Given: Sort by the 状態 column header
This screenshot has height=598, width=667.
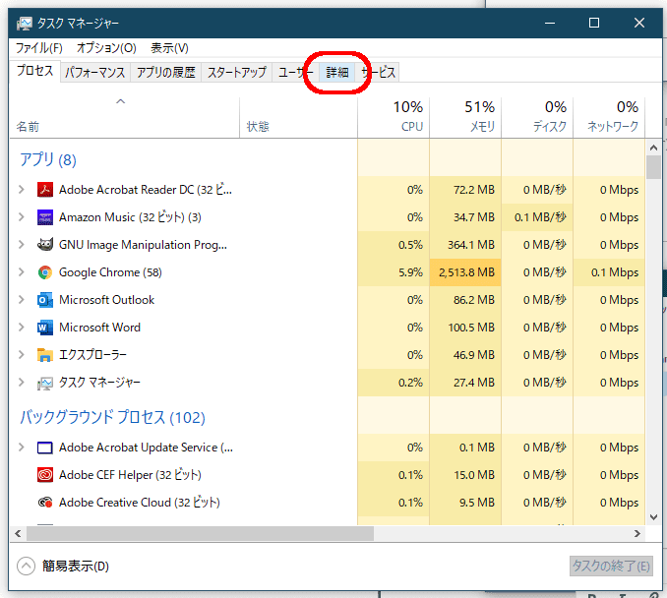Looking at the screenshot, I should pos(298,118).
